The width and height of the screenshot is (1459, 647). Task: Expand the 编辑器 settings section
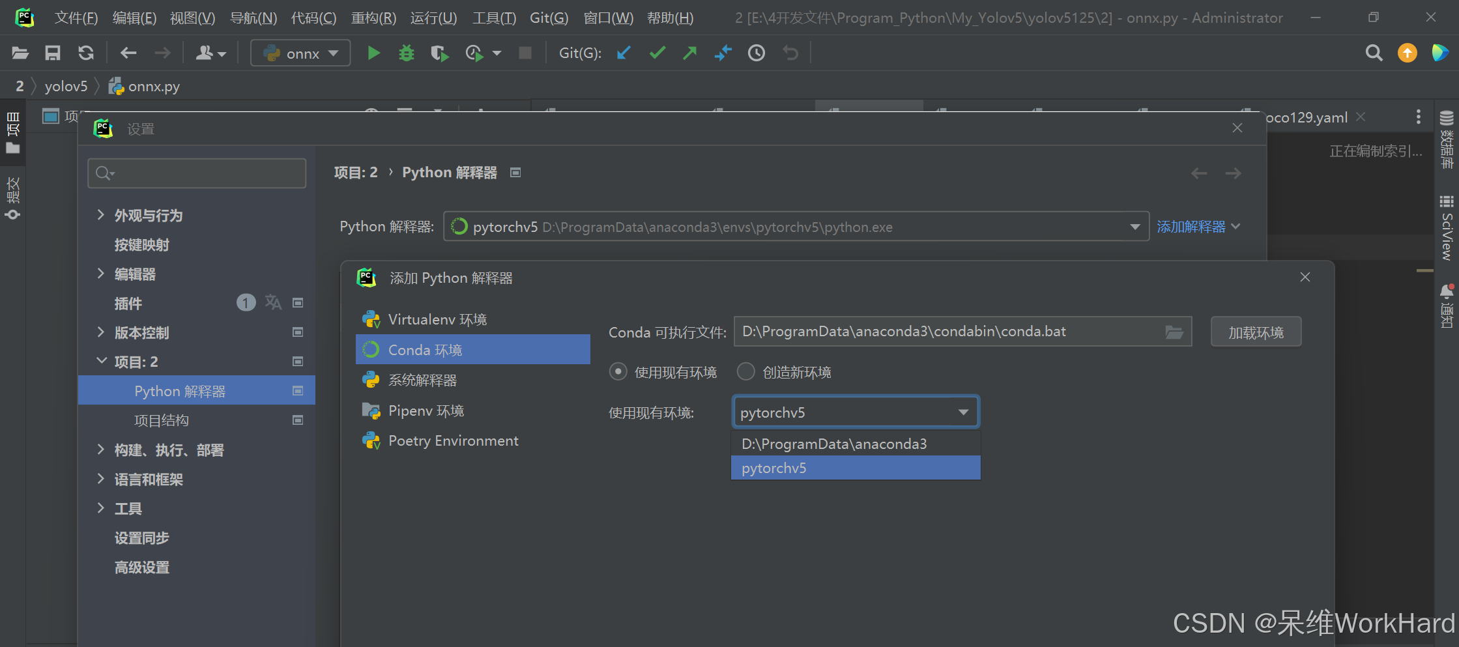tap(100, 274)
